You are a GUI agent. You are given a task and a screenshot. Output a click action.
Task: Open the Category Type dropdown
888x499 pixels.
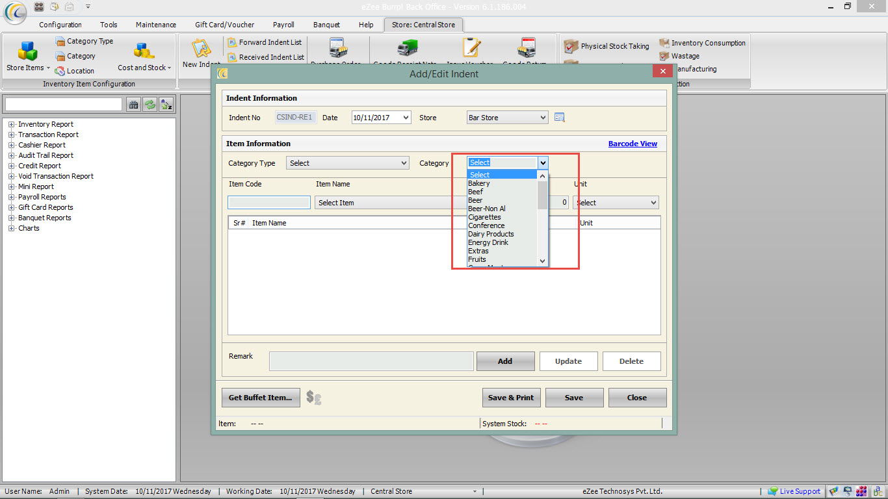(347, 163)
